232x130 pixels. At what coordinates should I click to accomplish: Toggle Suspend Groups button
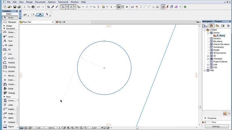point(163,7)
